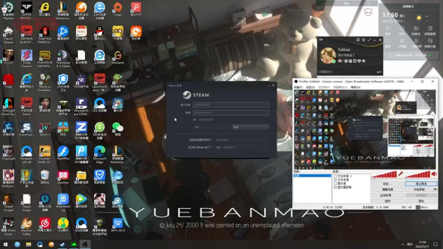443x249 pixels.
Task: Launch PLAYERUNKNOWN'S BATTLEGROUNDS desktop icon
Action: (x=45, y=59)
